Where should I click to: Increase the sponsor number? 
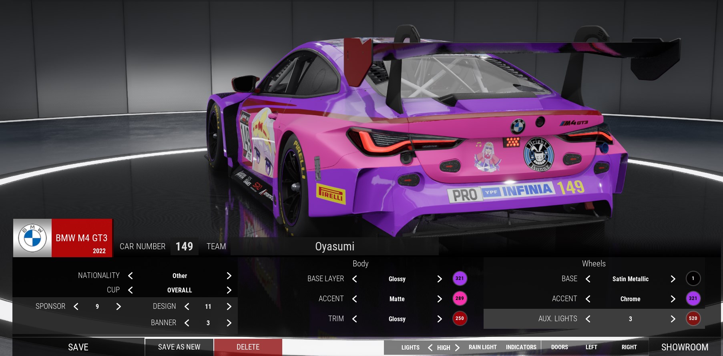click(x=118, y=306)
